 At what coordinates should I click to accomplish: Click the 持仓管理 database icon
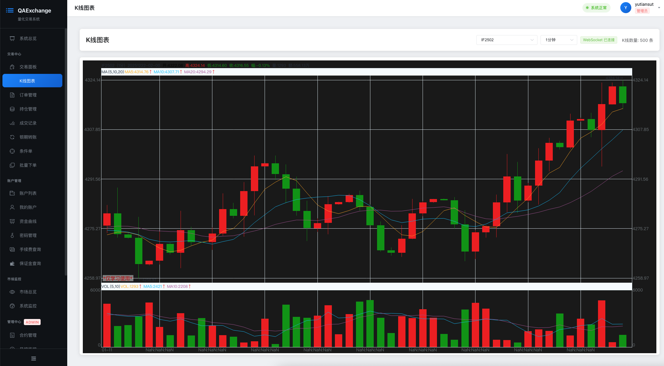[12, 109]
